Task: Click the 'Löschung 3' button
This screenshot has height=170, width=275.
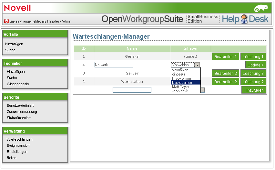Action: coord(253,74)
